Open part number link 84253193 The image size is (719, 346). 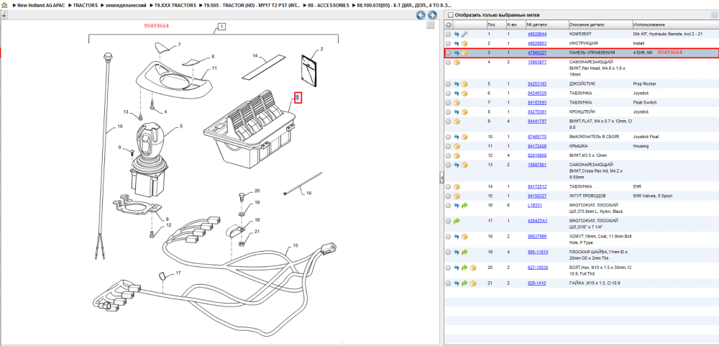[x=537, y=84]
